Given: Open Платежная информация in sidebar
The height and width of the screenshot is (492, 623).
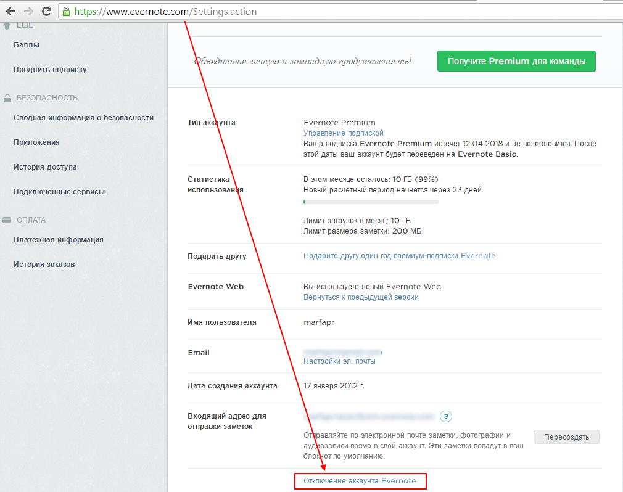Looking at the screenshot, I should 59,240.
